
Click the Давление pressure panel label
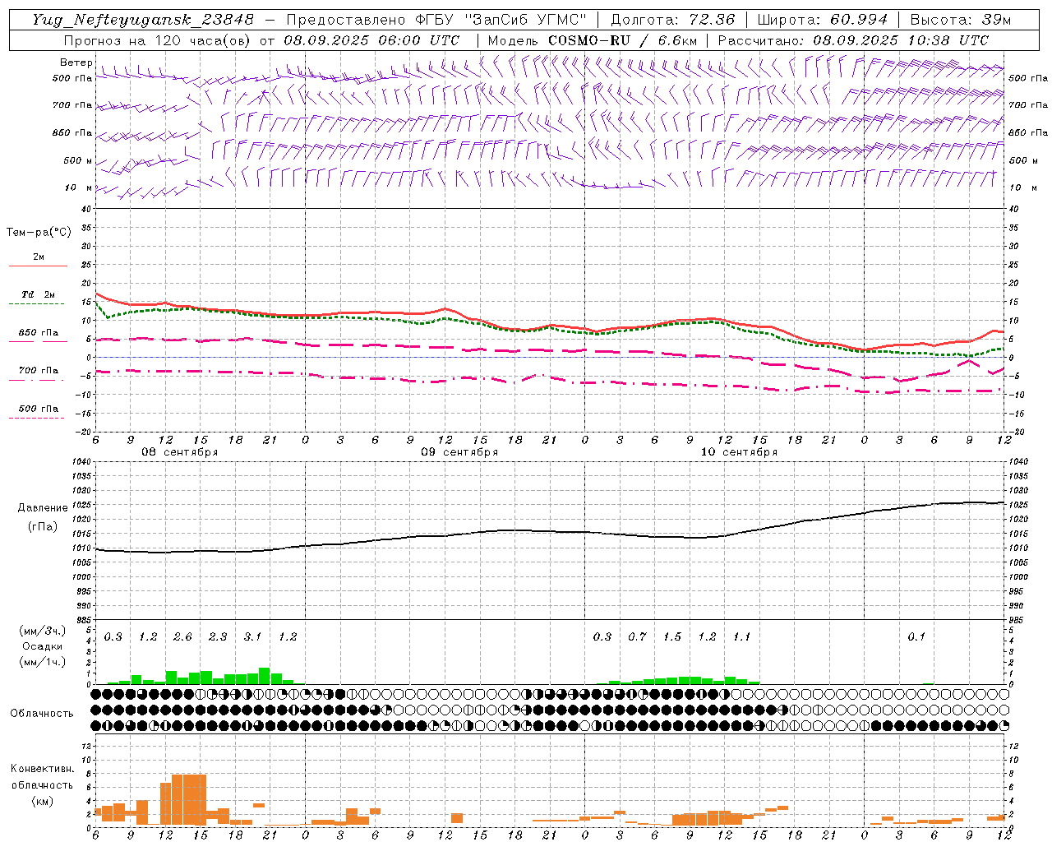coord(43,508)
